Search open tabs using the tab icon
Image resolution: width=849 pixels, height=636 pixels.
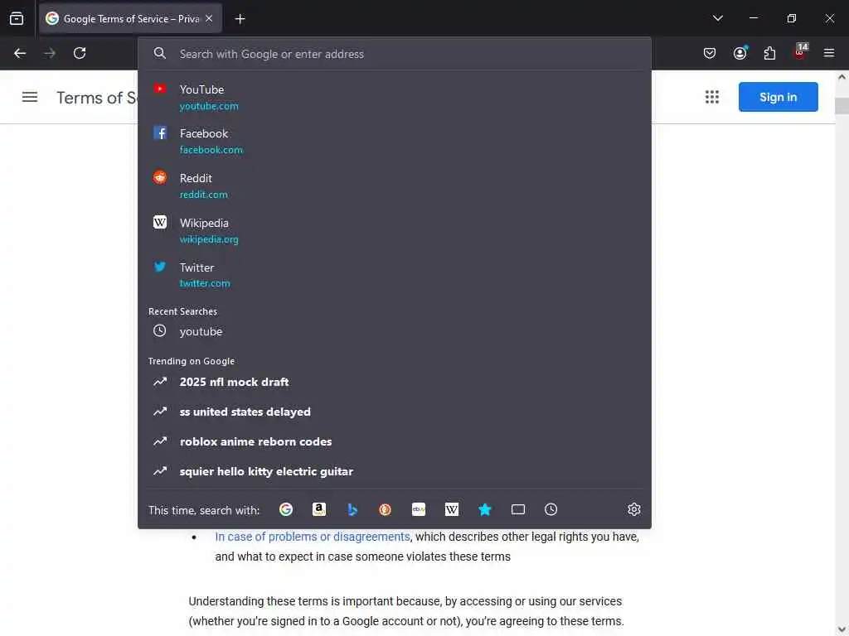(x=518, y=509)
